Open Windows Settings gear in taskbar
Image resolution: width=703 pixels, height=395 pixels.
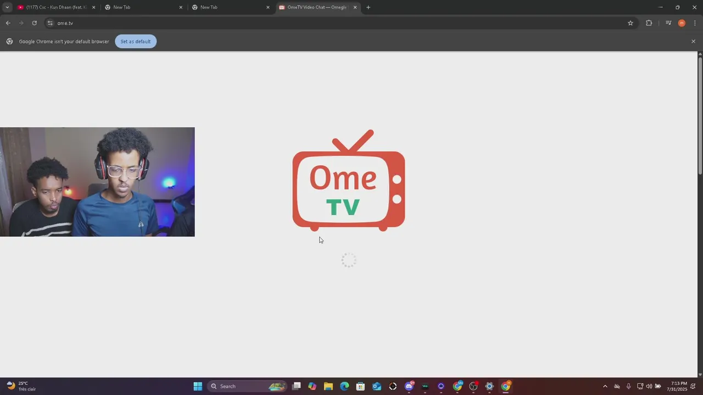pyautogui.click(x=489, y=386)
